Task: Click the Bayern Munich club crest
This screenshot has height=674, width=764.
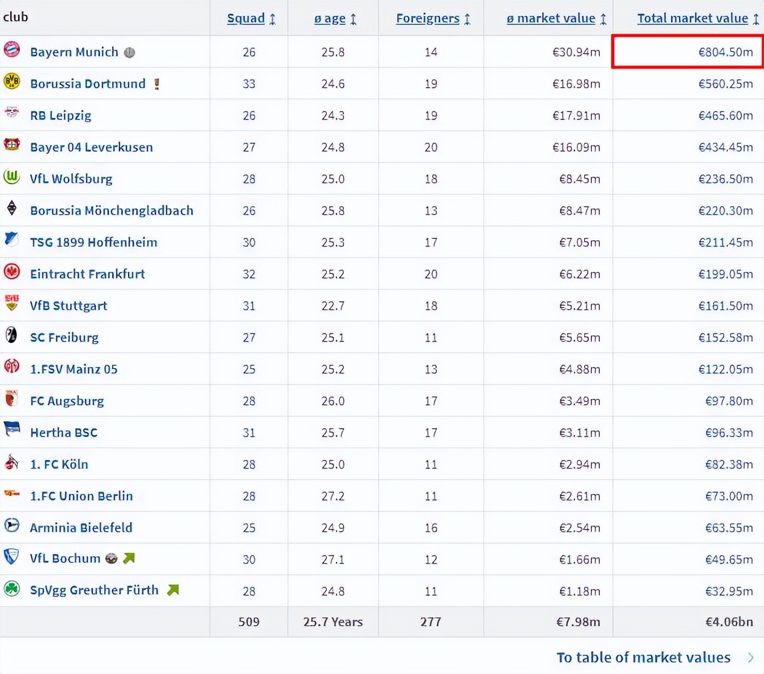Action: [x=12, y=50]
